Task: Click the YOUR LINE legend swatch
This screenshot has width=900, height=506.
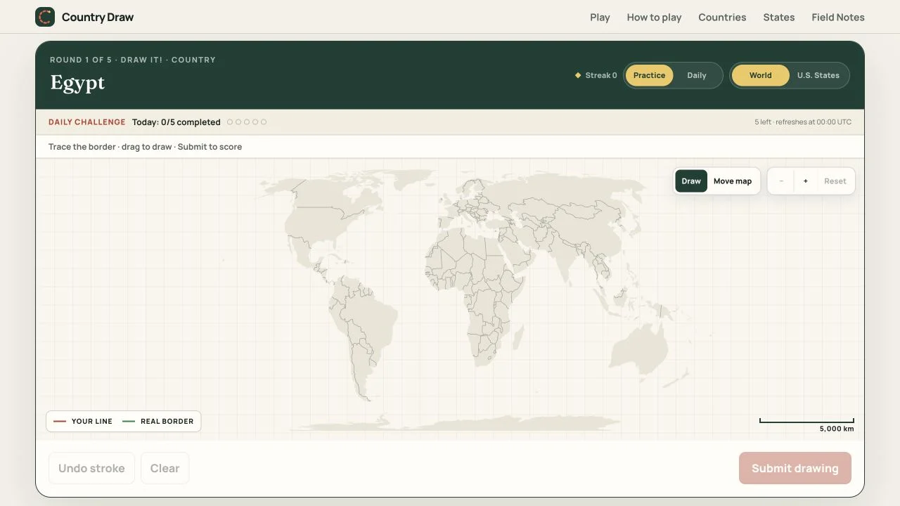Action: tap(60, 422)
